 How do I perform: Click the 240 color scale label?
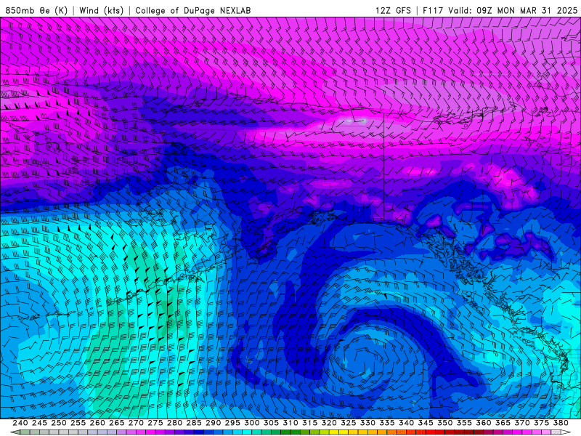click(x=20, y=423)
